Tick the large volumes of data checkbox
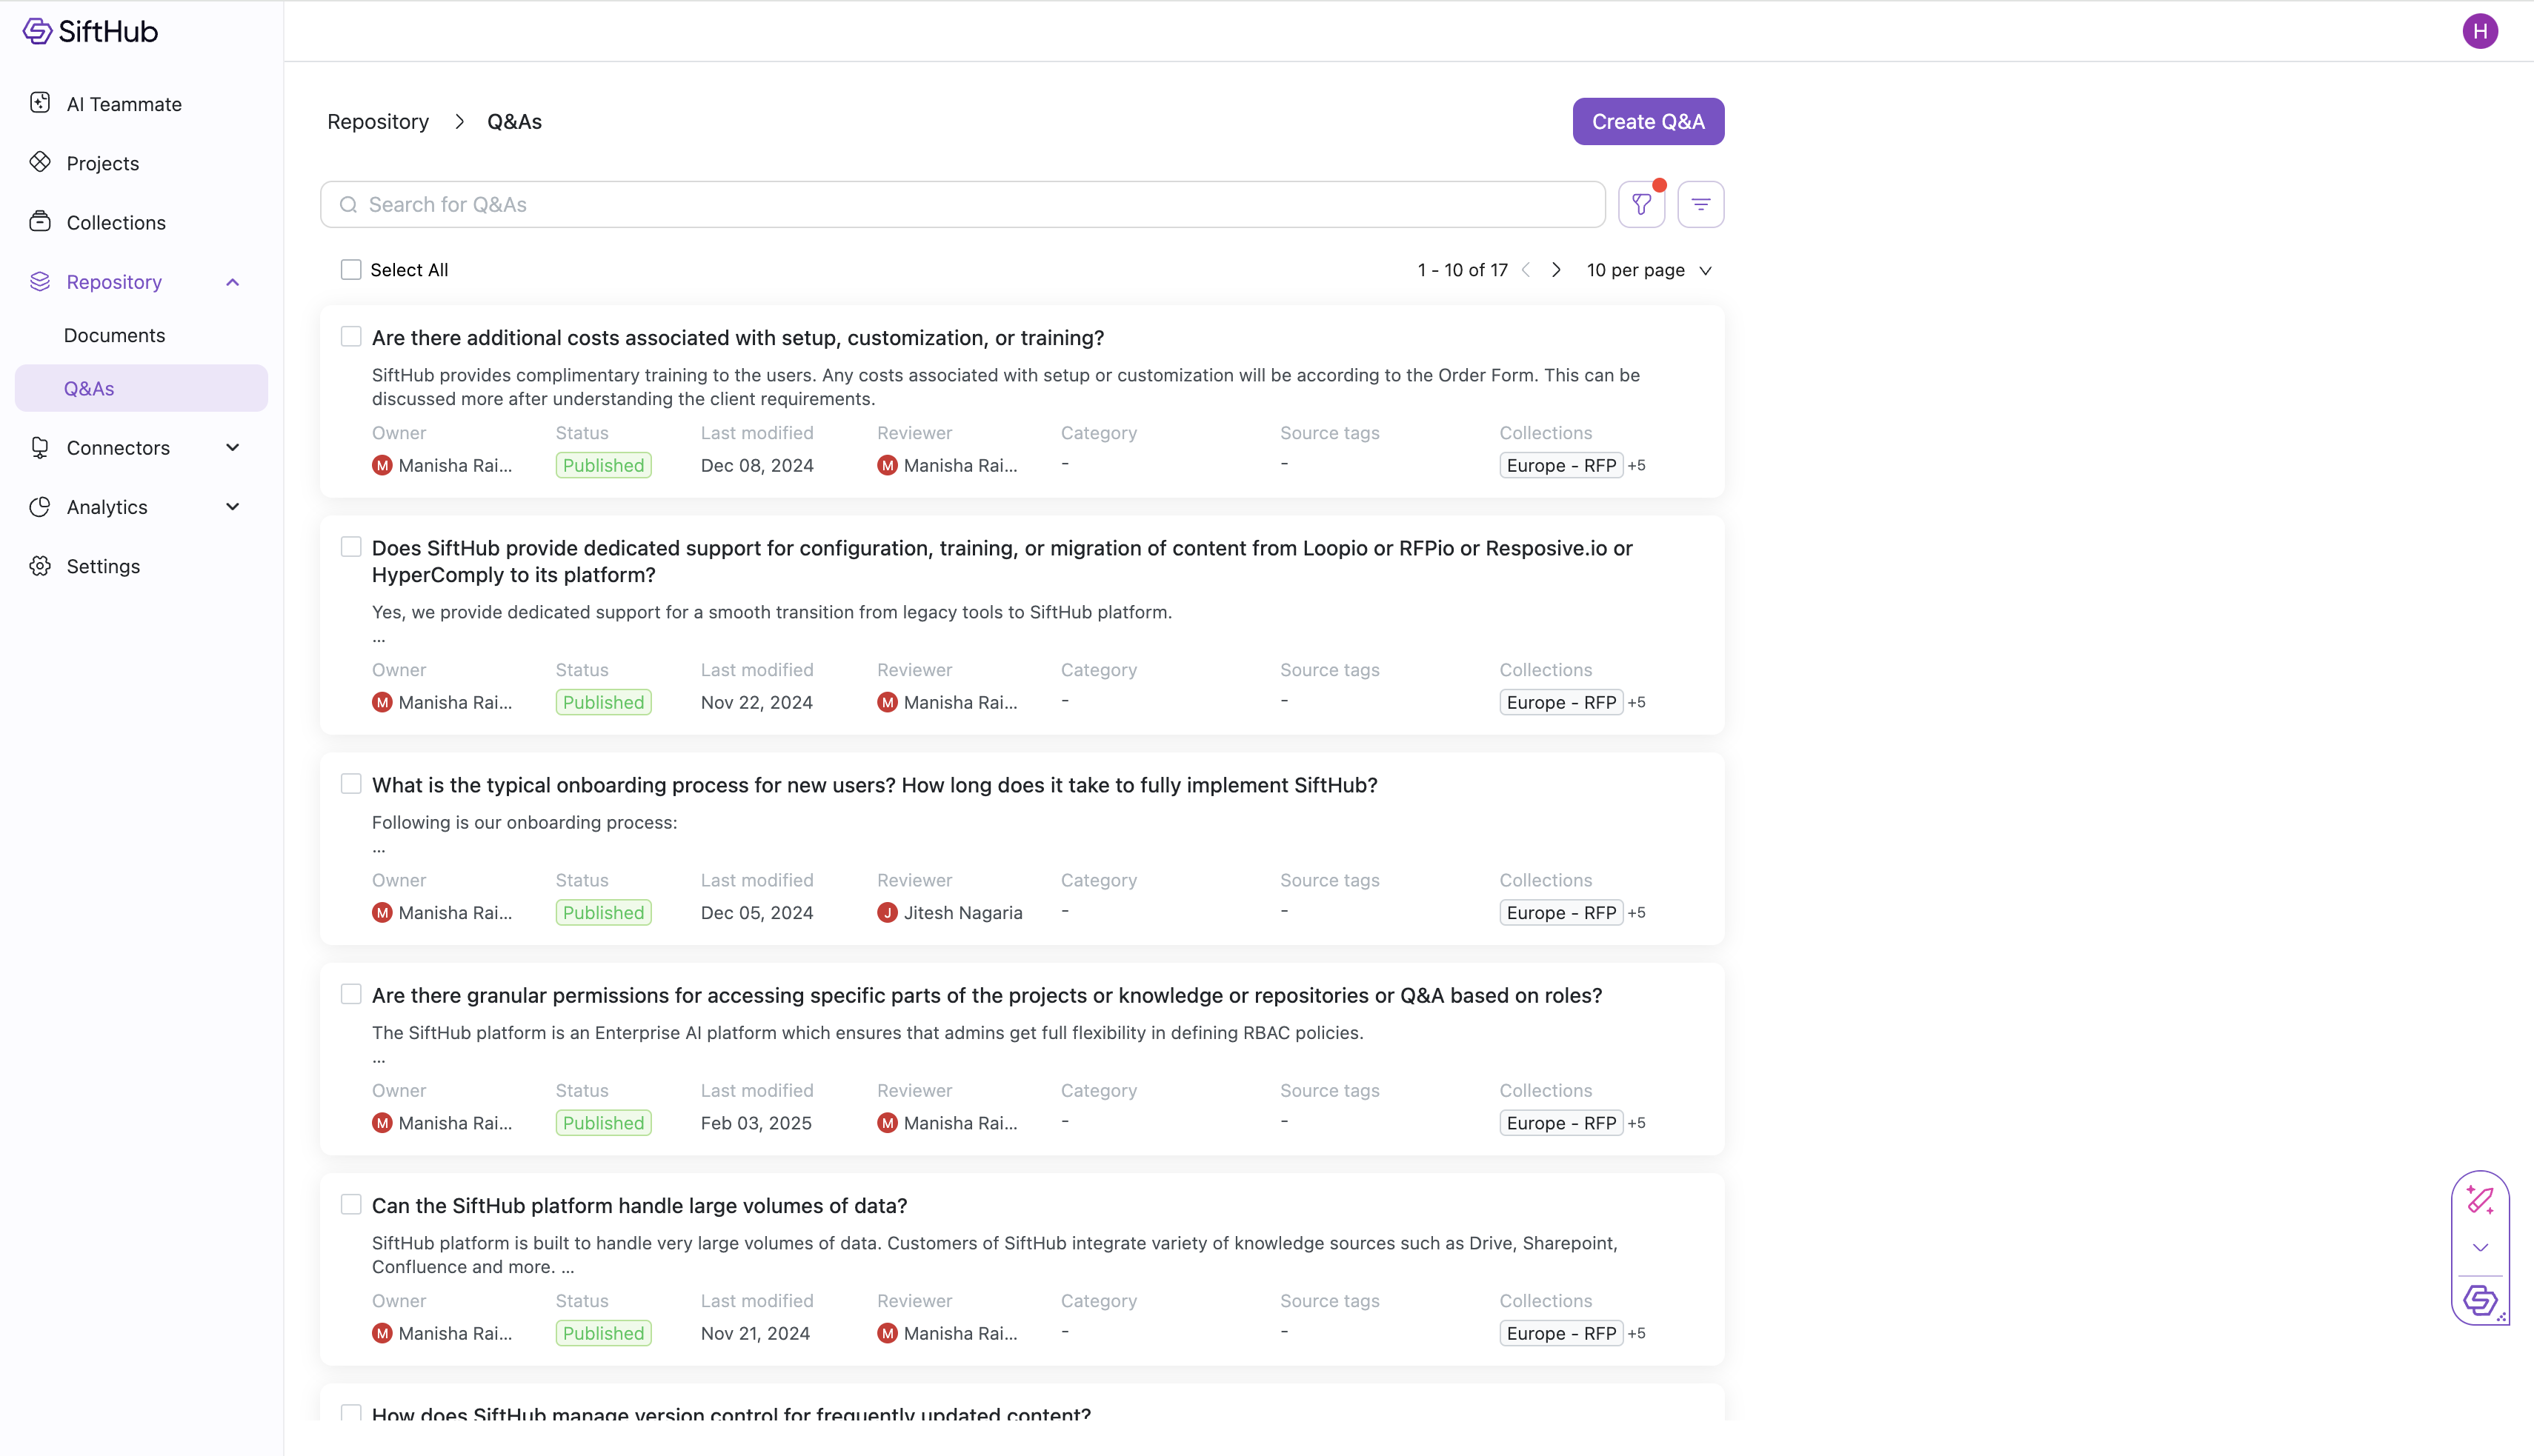Viewport: 2534px width, 1456px height. pyautogui.click(x=350, y=1205)
